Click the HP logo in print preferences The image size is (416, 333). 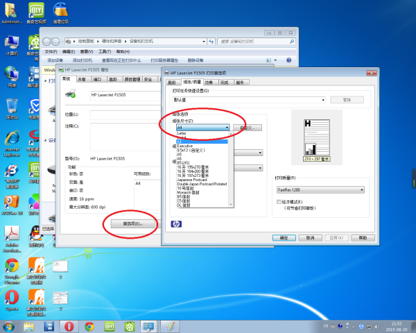[175, 224]
